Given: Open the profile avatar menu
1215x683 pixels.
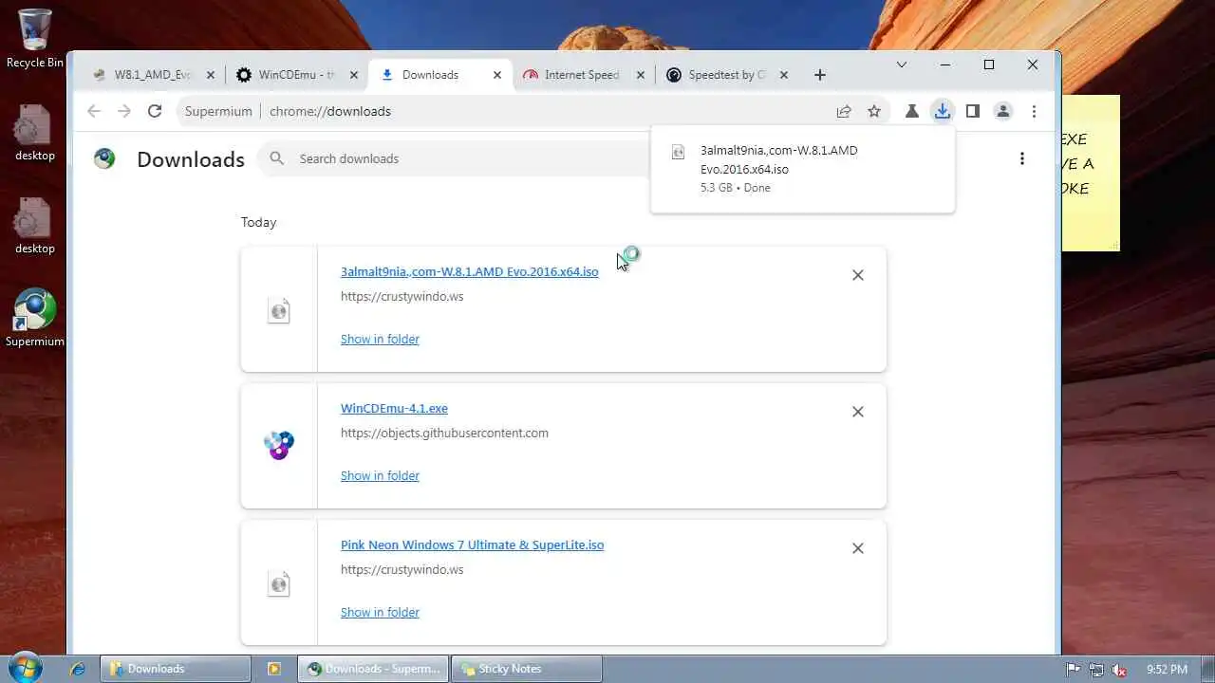Looking at the screenshot, I should (1002, 111).
